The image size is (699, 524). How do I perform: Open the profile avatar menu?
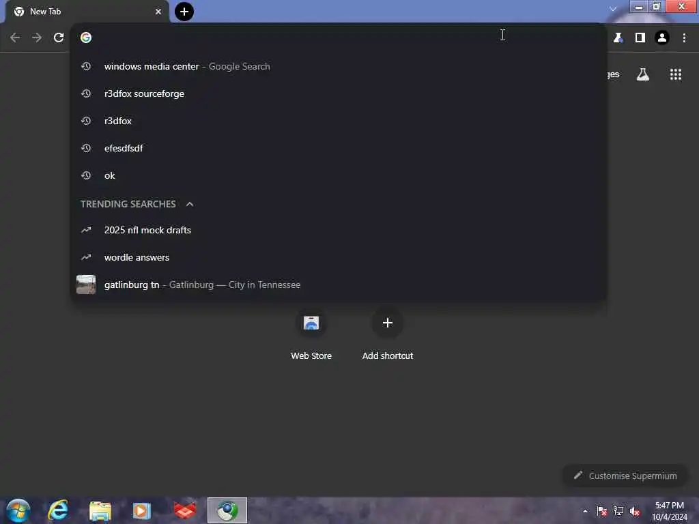click(662, 38)
